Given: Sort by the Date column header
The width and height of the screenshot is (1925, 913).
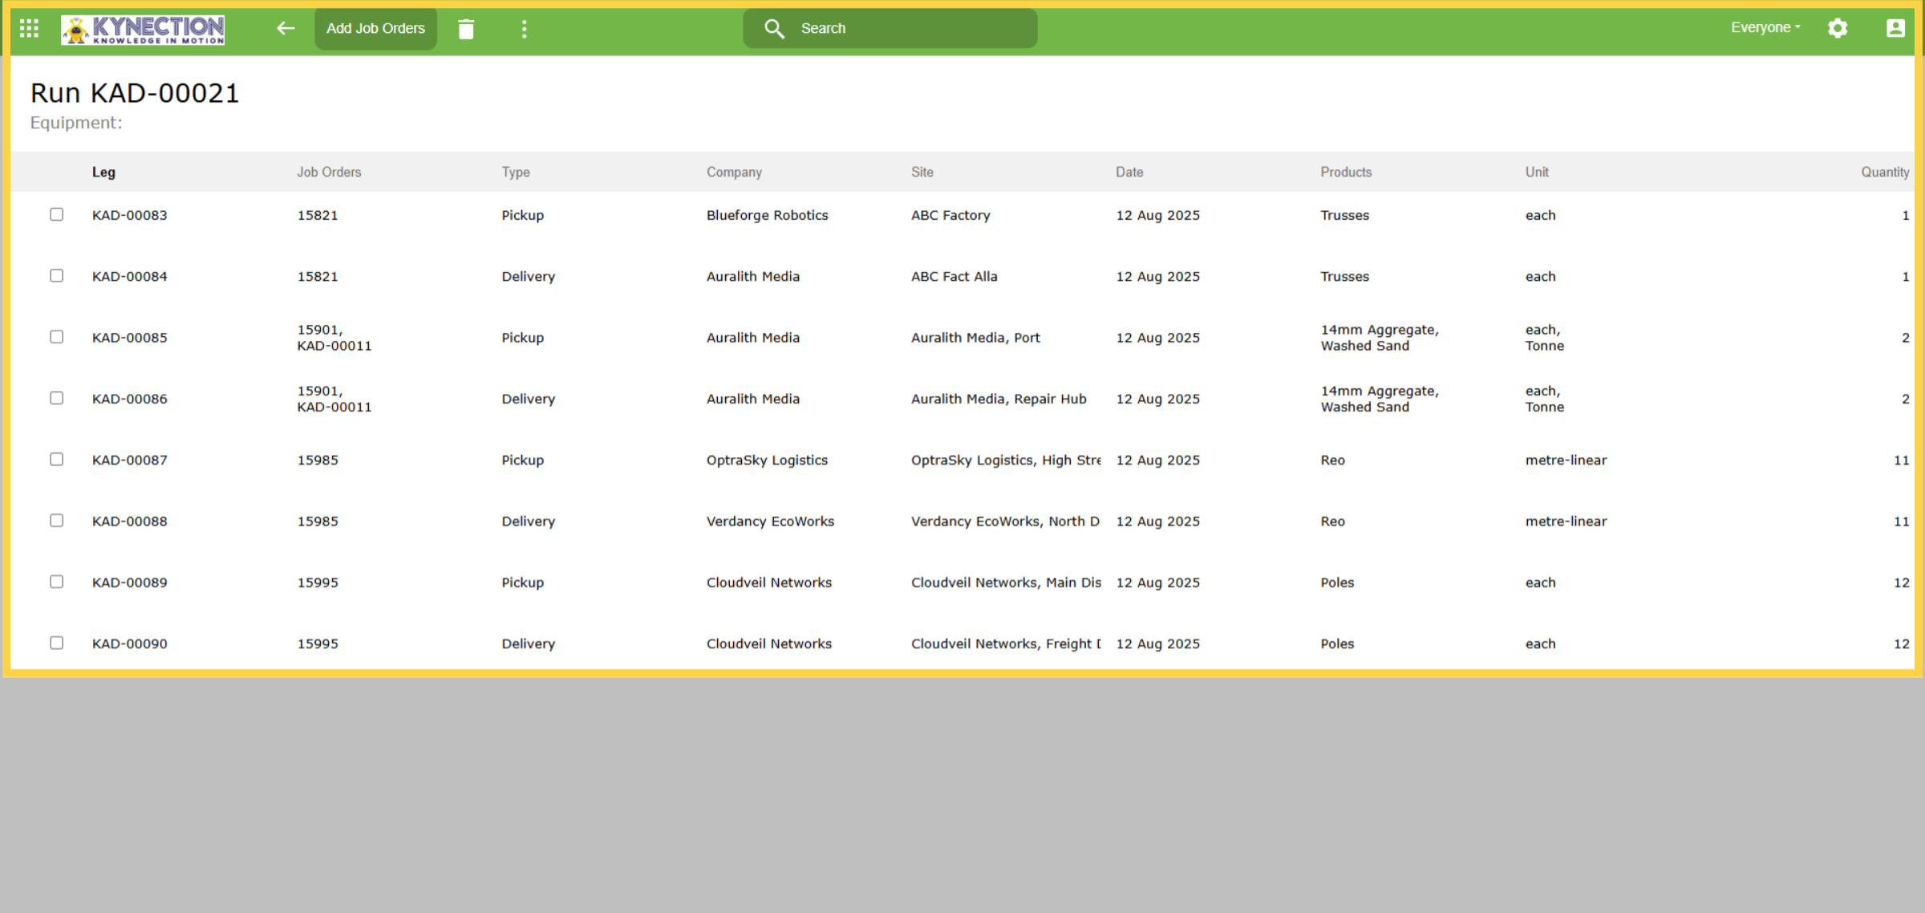Looking at the screenshot, I should (x=1129, y=172).
